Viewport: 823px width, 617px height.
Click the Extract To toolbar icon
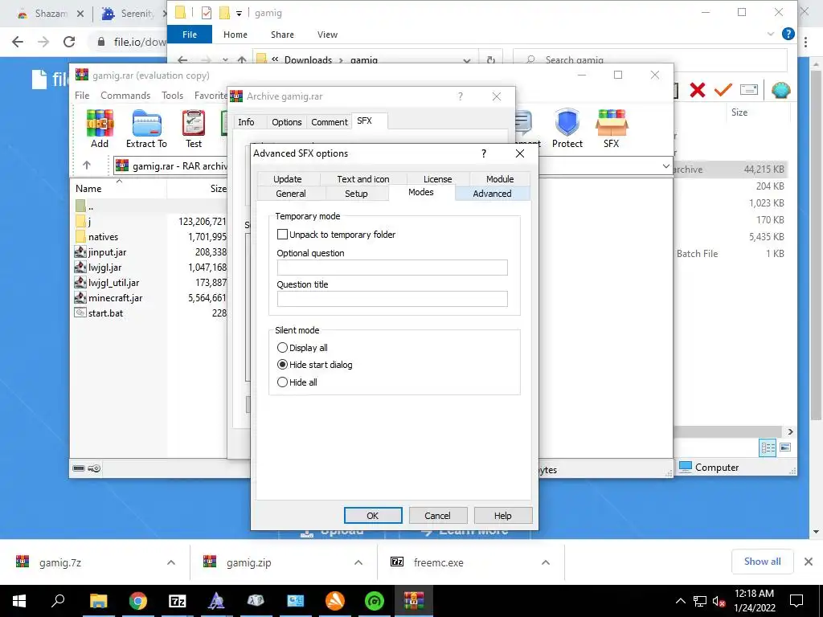[x=146, y=129]
